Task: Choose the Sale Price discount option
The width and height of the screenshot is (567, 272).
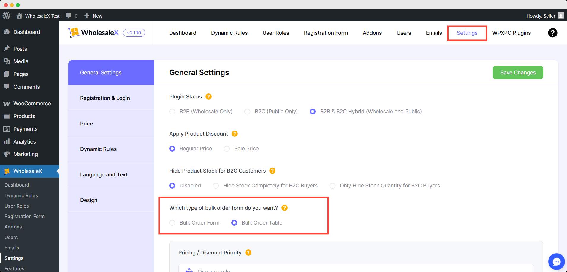Action: 227,149
